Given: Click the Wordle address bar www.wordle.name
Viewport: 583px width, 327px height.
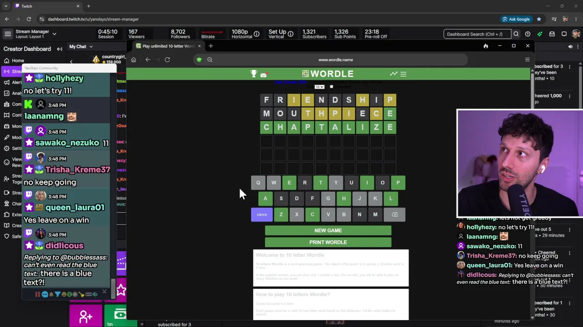Looking at the screenshot, I should pyautogui.click(x=336, y=59).
